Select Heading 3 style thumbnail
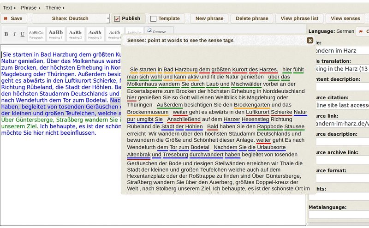This screenshot has height=228, width=369. (95, 34)
